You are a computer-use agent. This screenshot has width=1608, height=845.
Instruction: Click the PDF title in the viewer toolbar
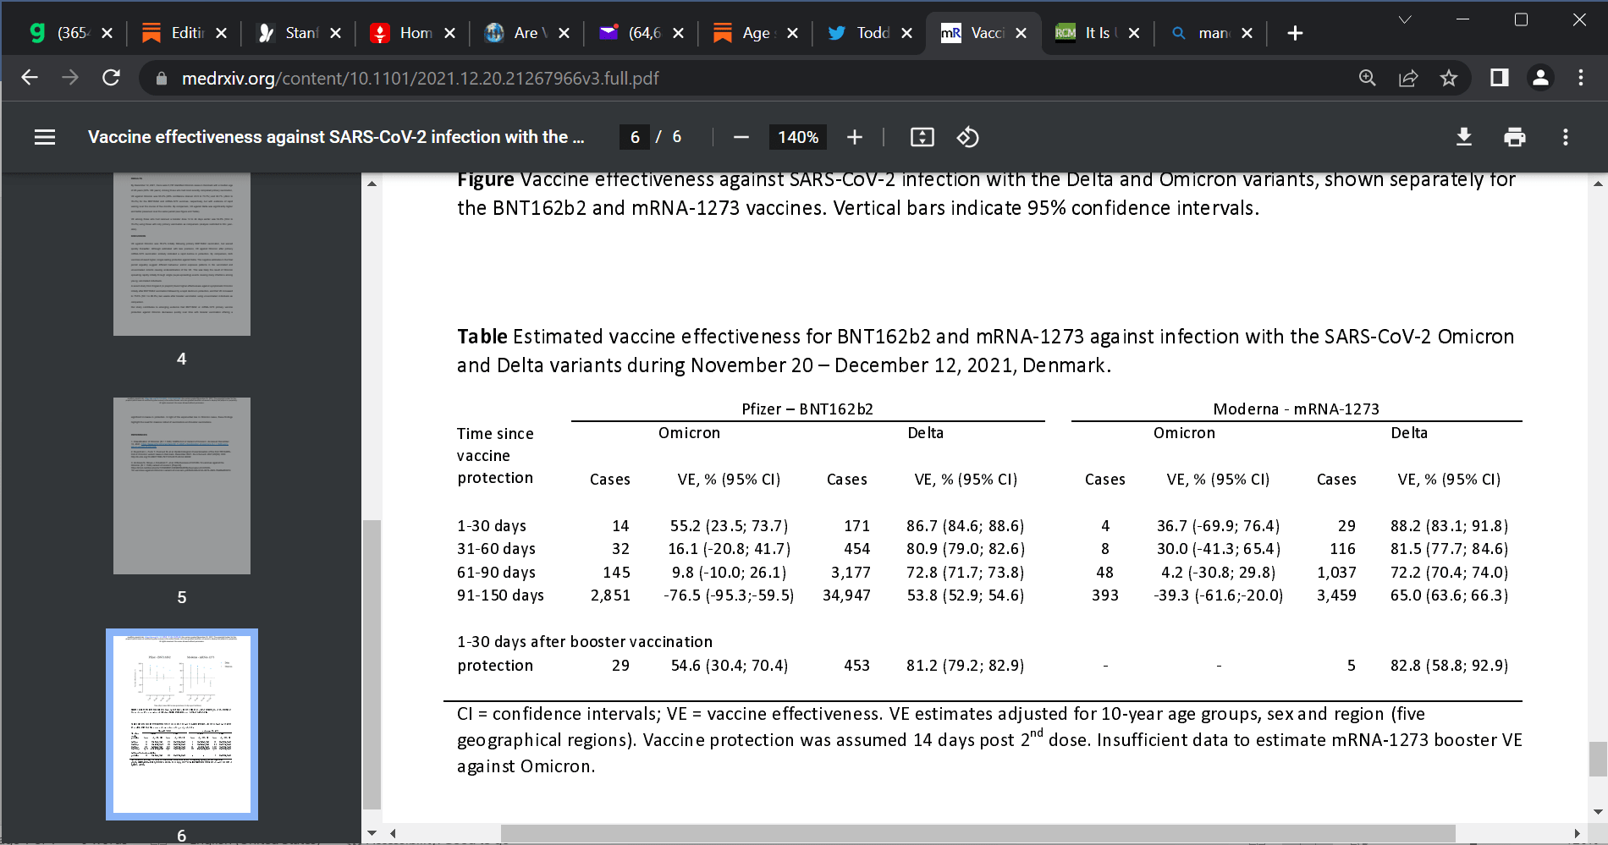pos(336,137)
